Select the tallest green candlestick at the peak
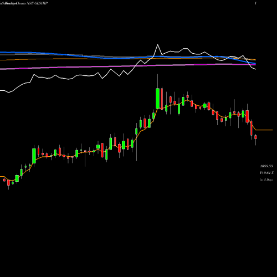Screen dimensions: 277x277 [x=157, y=98]
